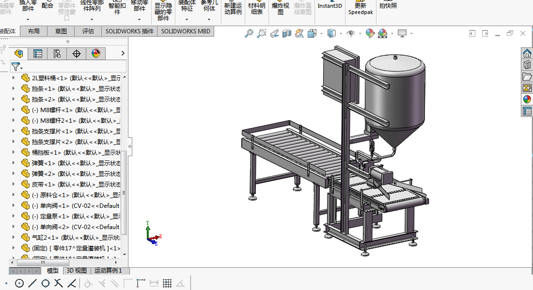Click the Zoom to Fit icon
Screen dimensions: 533x290
(249, 33)
